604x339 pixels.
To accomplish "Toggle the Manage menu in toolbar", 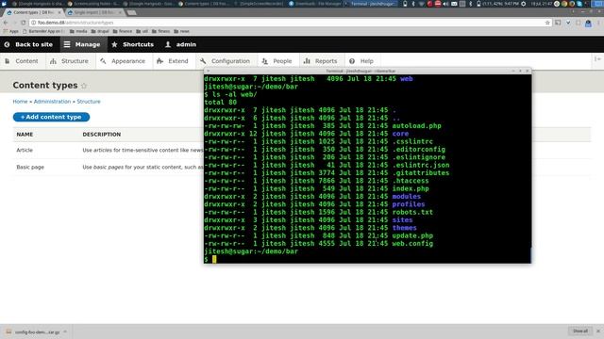I will (82, 44).
